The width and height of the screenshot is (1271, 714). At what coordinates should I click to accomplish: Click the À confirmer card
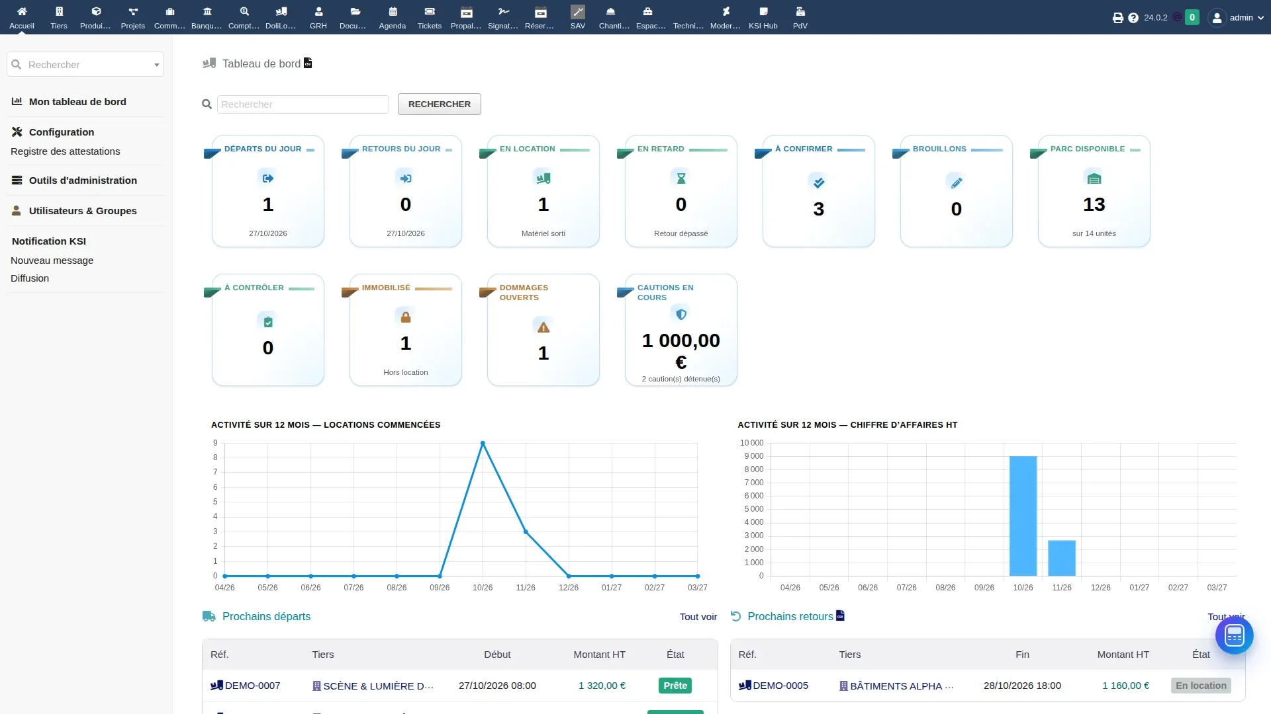tap(818, 191)
